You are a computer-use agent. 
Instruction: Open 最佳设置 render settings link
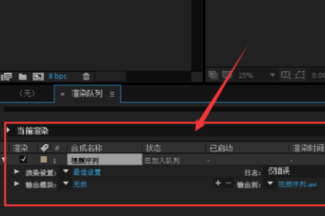(x=87, y=172)
